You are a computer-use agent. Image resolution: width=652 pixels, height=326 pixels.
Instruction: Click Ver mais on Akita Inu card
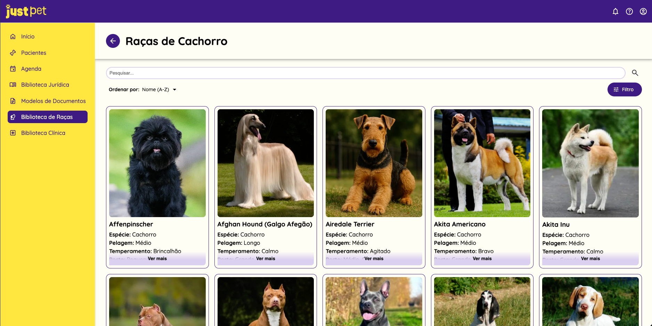pyautogui.click(x=590, y=259)
